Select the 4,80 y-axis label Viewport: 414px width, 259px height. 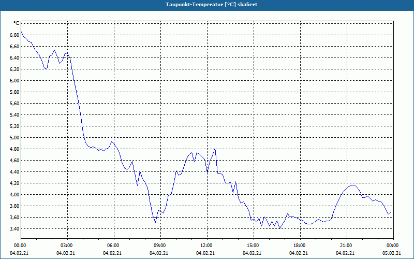[x=14, y=149]
